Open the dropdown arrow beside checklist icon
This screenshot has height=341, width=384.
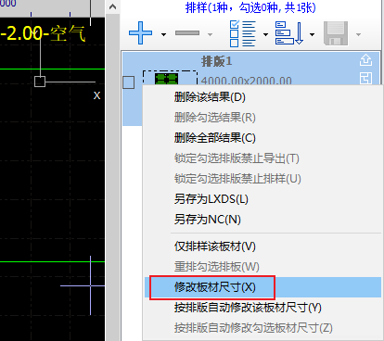pyautogui.click(x=265, y=34)
